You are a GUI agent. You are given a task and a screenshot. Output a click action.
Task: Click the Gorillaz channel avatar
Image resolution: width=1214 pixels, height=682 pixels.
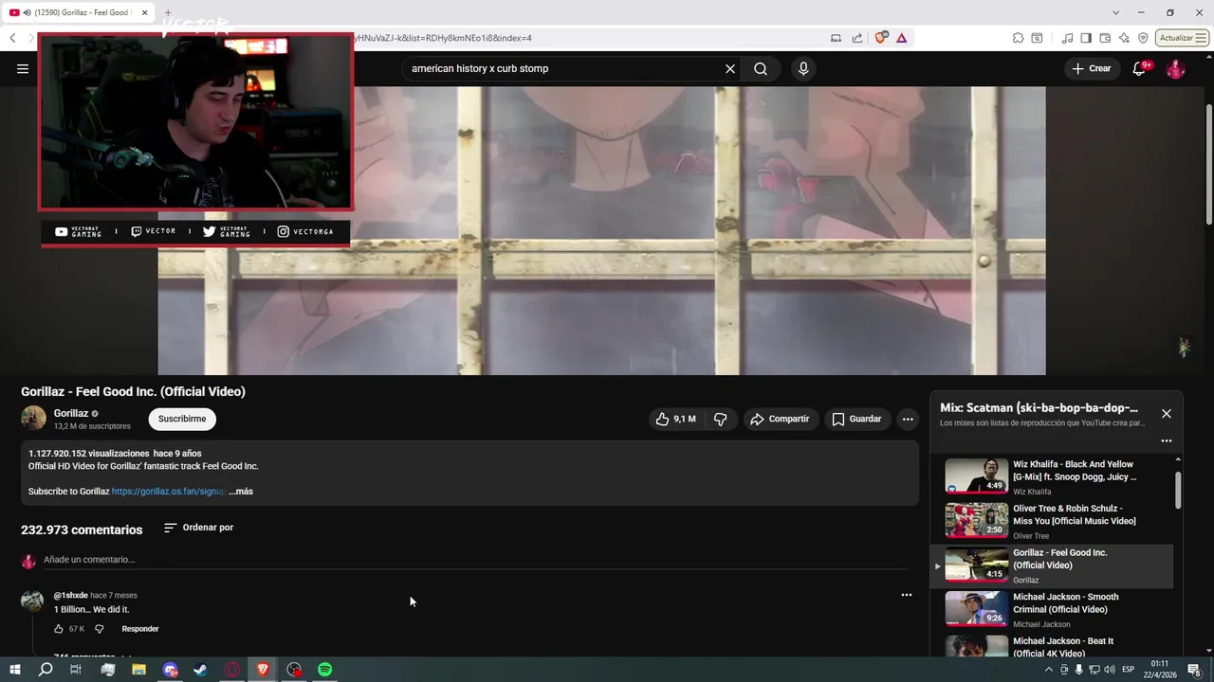[33, 418]
